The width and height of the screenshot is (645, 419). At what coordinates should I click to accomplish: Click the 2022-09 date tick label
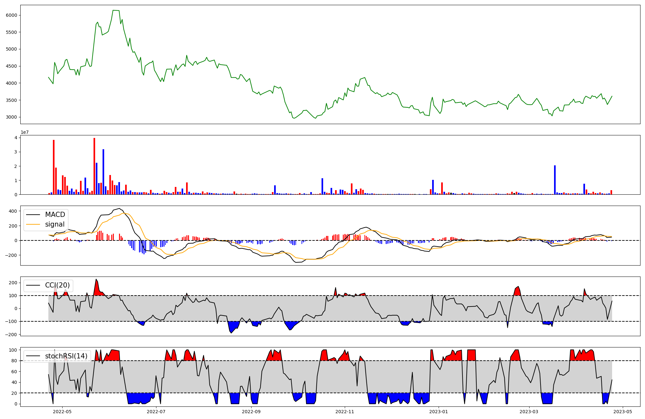pos(251,411)
